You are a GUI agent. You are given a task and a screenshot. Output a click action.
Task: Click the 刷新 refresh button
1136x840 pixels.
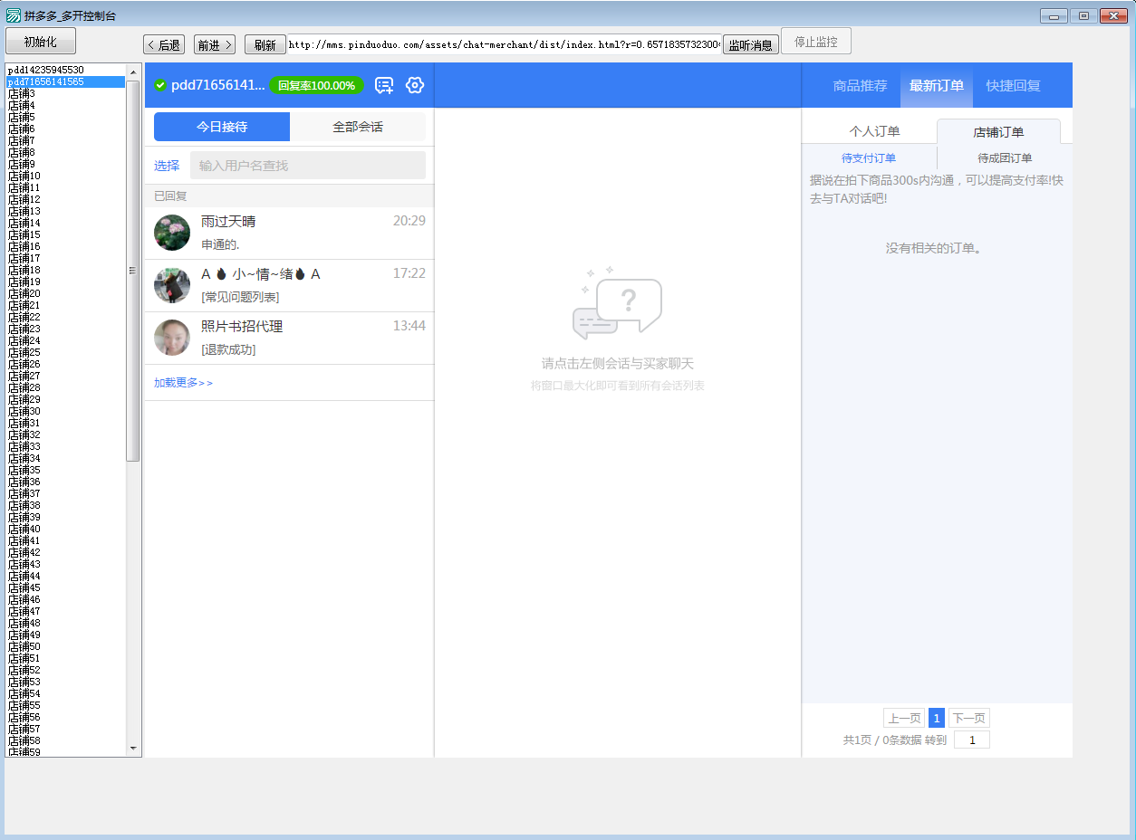click(x=265, y=44)
